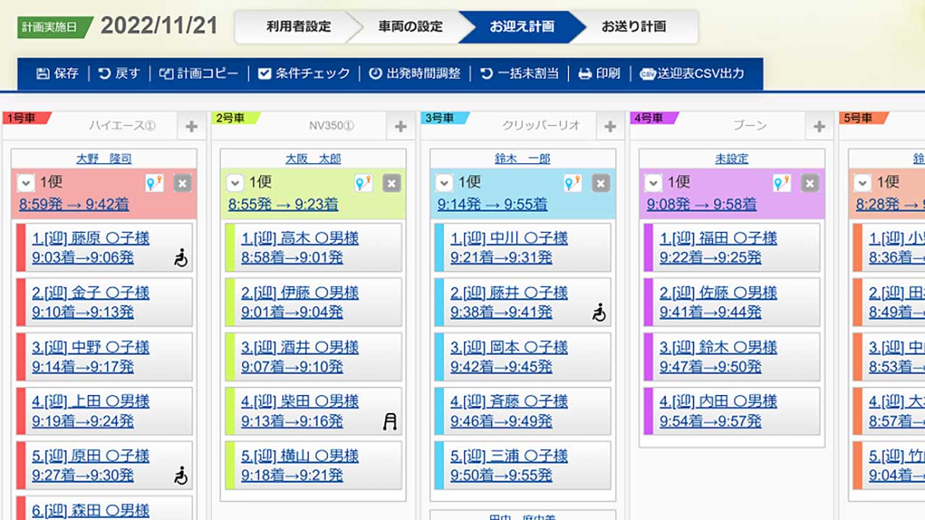Add a trip with plus on クリッパーリオ
925x520 pixels.
click(x=610, y=126)
